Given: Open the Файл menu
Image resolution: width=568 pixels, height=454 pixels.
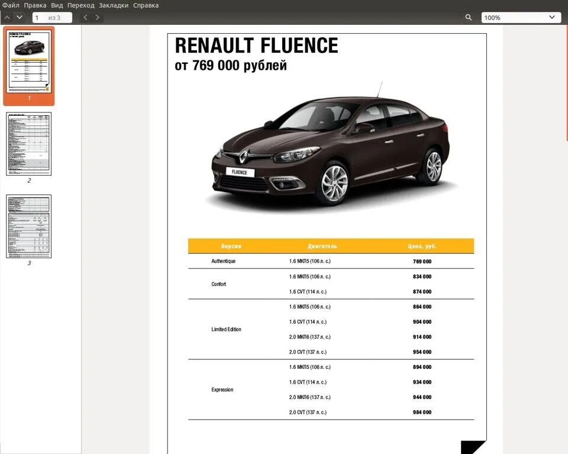Looking at the screenshot, I should point(11,5).
